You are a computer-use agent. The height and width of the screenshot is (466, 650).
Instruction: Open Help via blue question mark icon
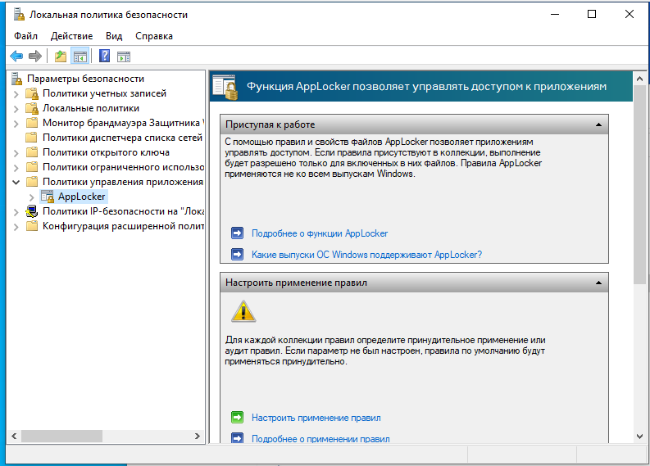[104, 56]
